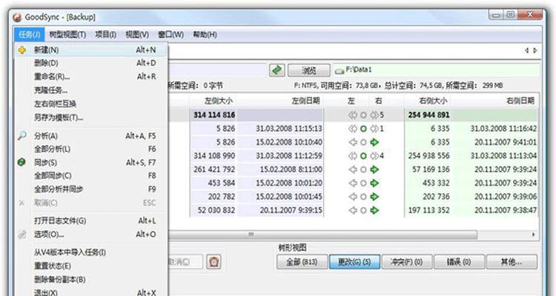This screenshot has height=296, width=556.
Task: Click the left arrow in row 261 421 792
Action: pos(353,169)
